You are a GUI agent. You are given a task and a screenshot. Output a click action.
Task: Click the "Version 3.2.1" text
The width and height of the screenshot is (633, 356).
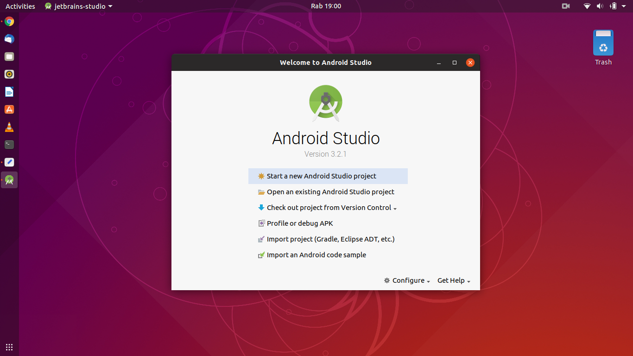coord(325,154)
